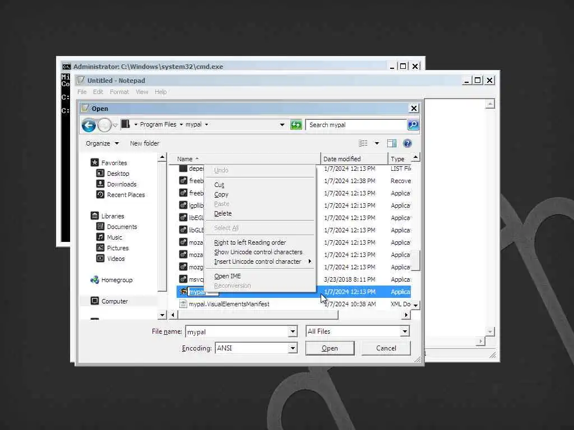Click the msvc file icon dated 3/23/2018

click(x=183, y=279)
